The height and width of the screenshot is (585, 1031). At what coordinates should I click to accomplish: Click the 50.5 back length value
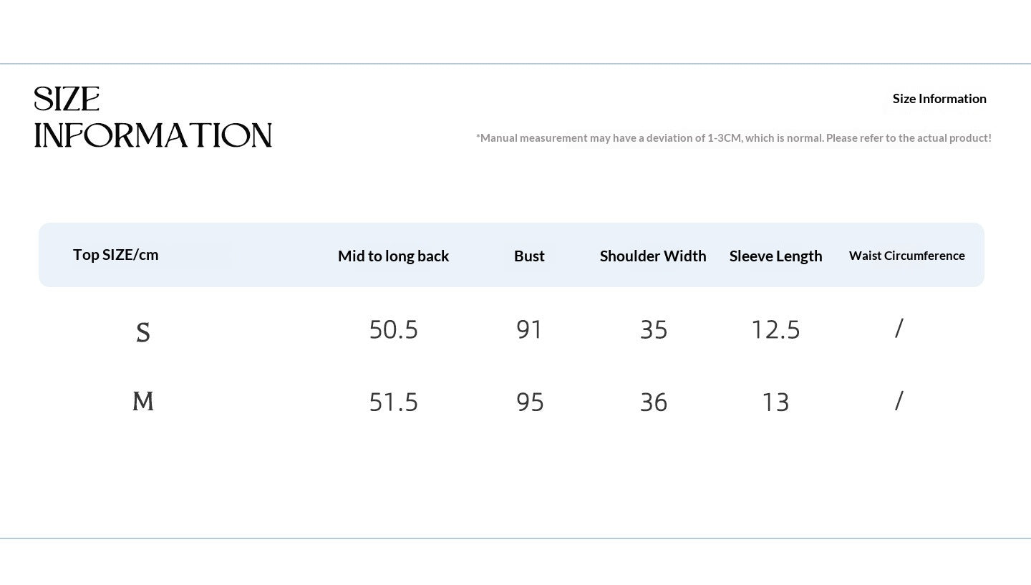(x=393, y=329)
